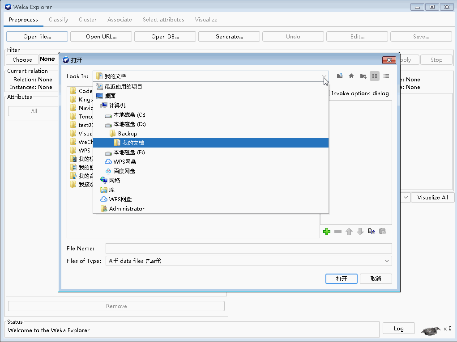
Task: Jump to Home directory icon
Action: tap(351, 76)
